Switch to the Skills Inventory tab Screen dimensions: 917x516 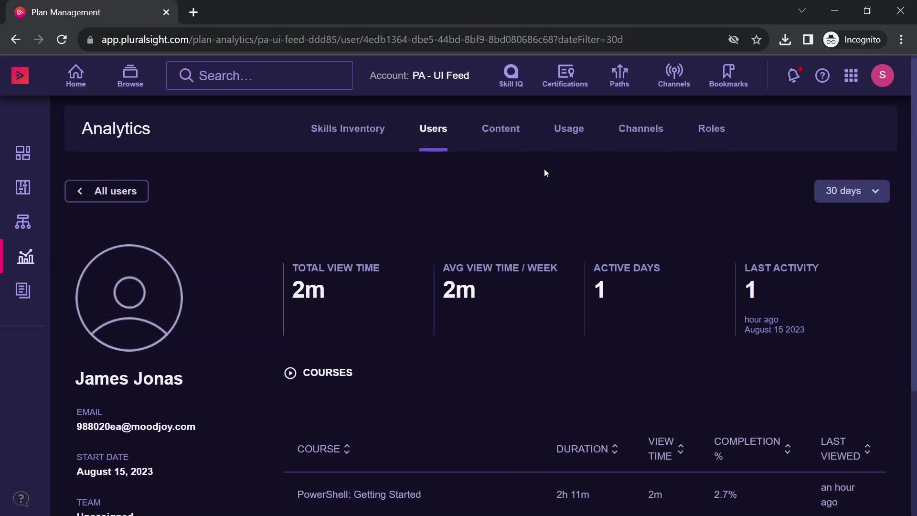[348, 129]
